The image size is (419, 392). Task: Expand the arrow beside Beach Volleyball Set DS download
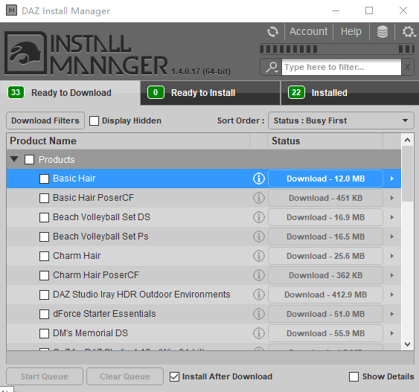coord(392,217)
